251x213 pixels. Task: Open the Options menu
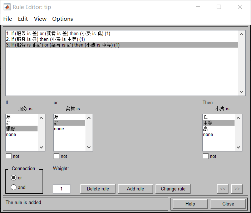(63, 19)
